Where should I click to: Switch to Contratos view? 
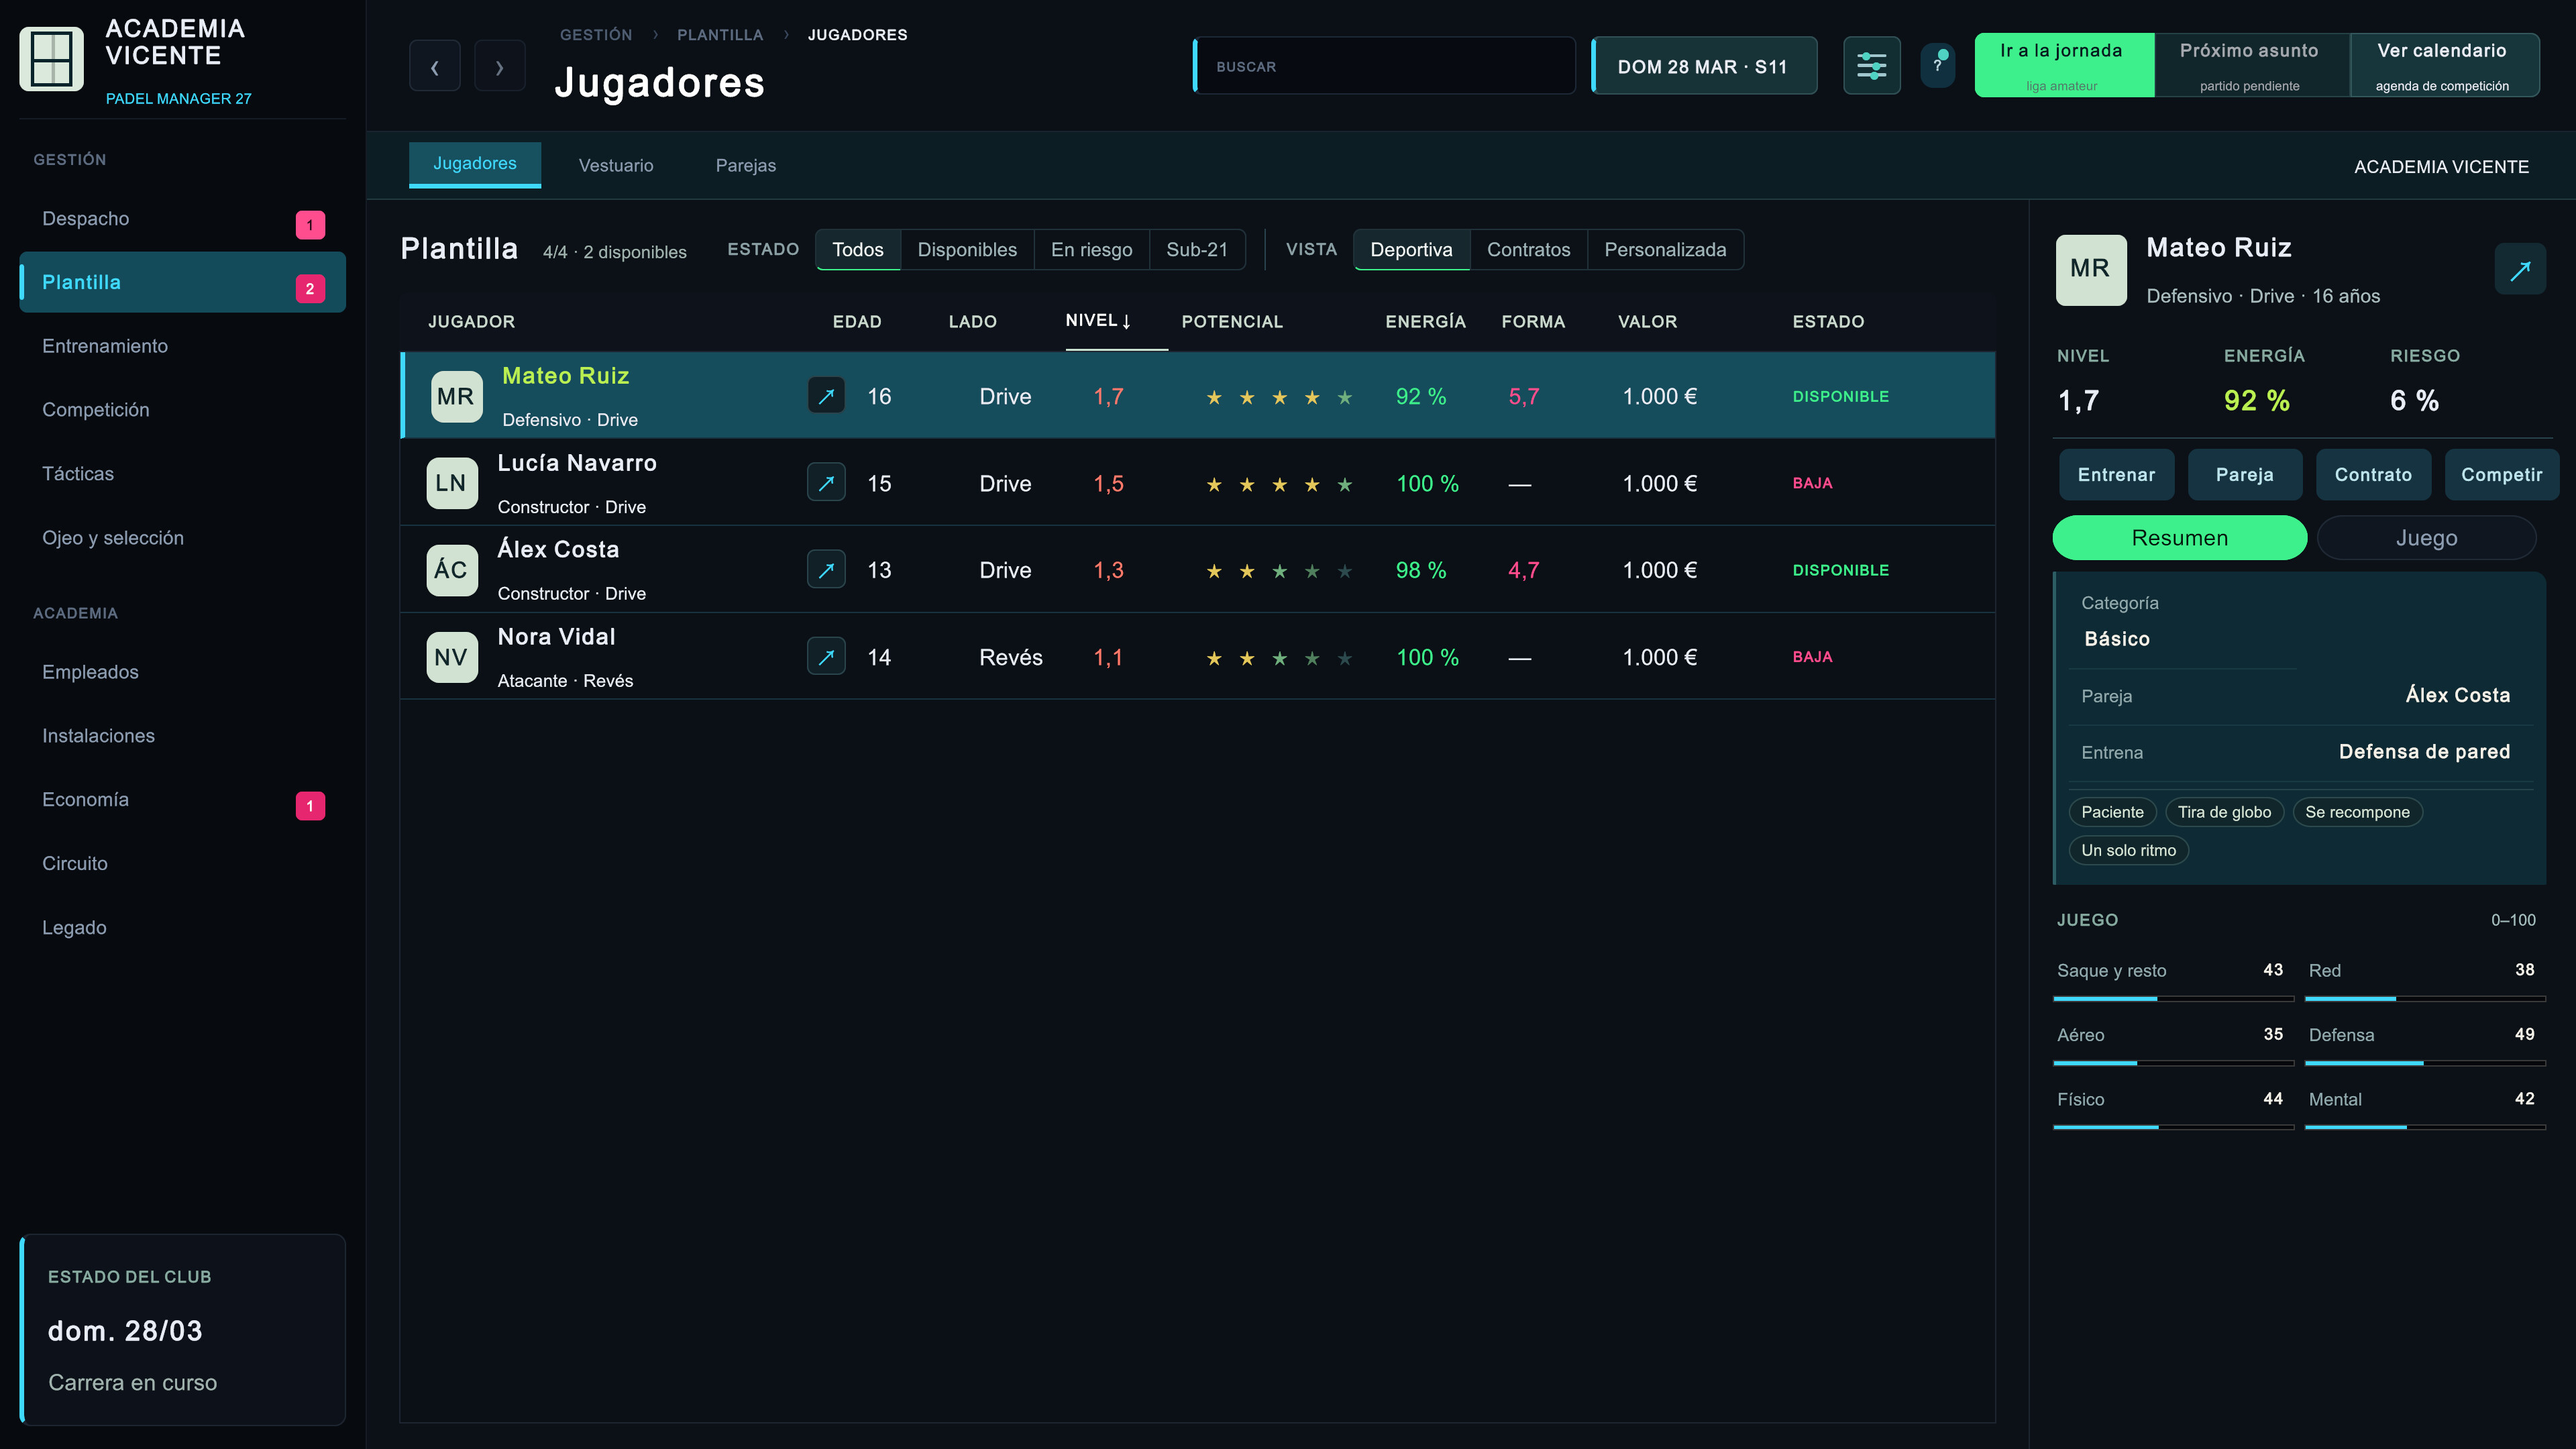pyautogui.click(x=1528, y=249)
